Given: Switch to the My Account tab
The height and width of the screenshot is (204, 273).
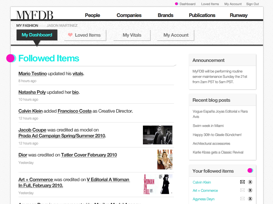Looking at the screenshot, I should [x=176, y=35].
